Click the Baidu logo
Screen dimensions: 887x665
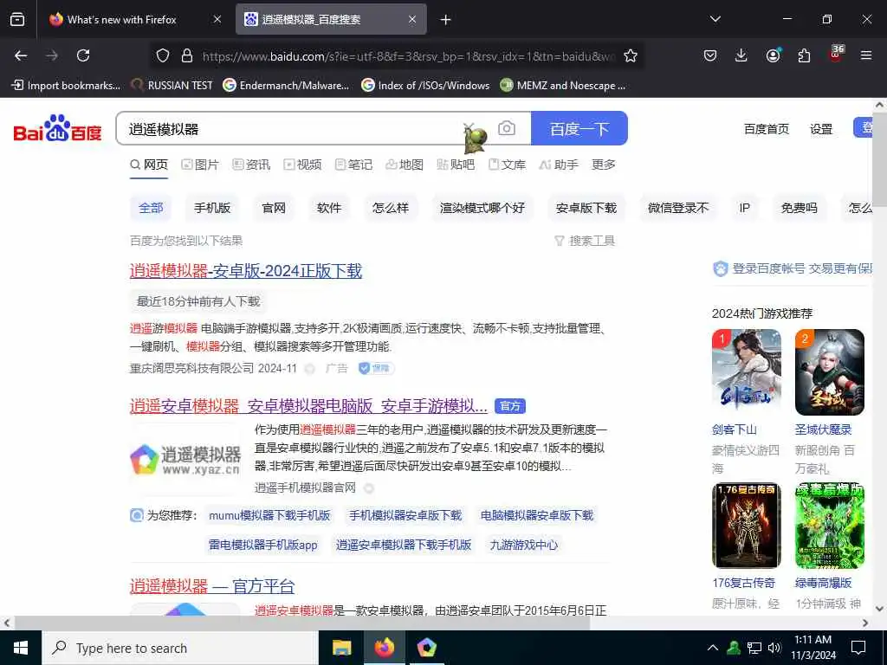57,128
